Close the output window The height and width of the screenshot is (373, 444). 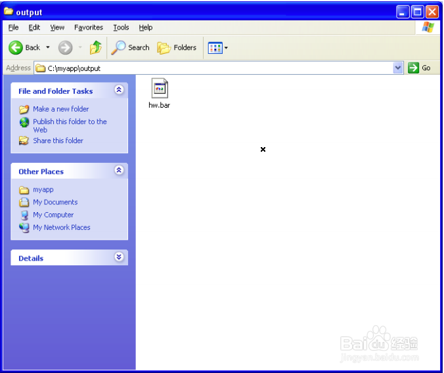[432, 12]
